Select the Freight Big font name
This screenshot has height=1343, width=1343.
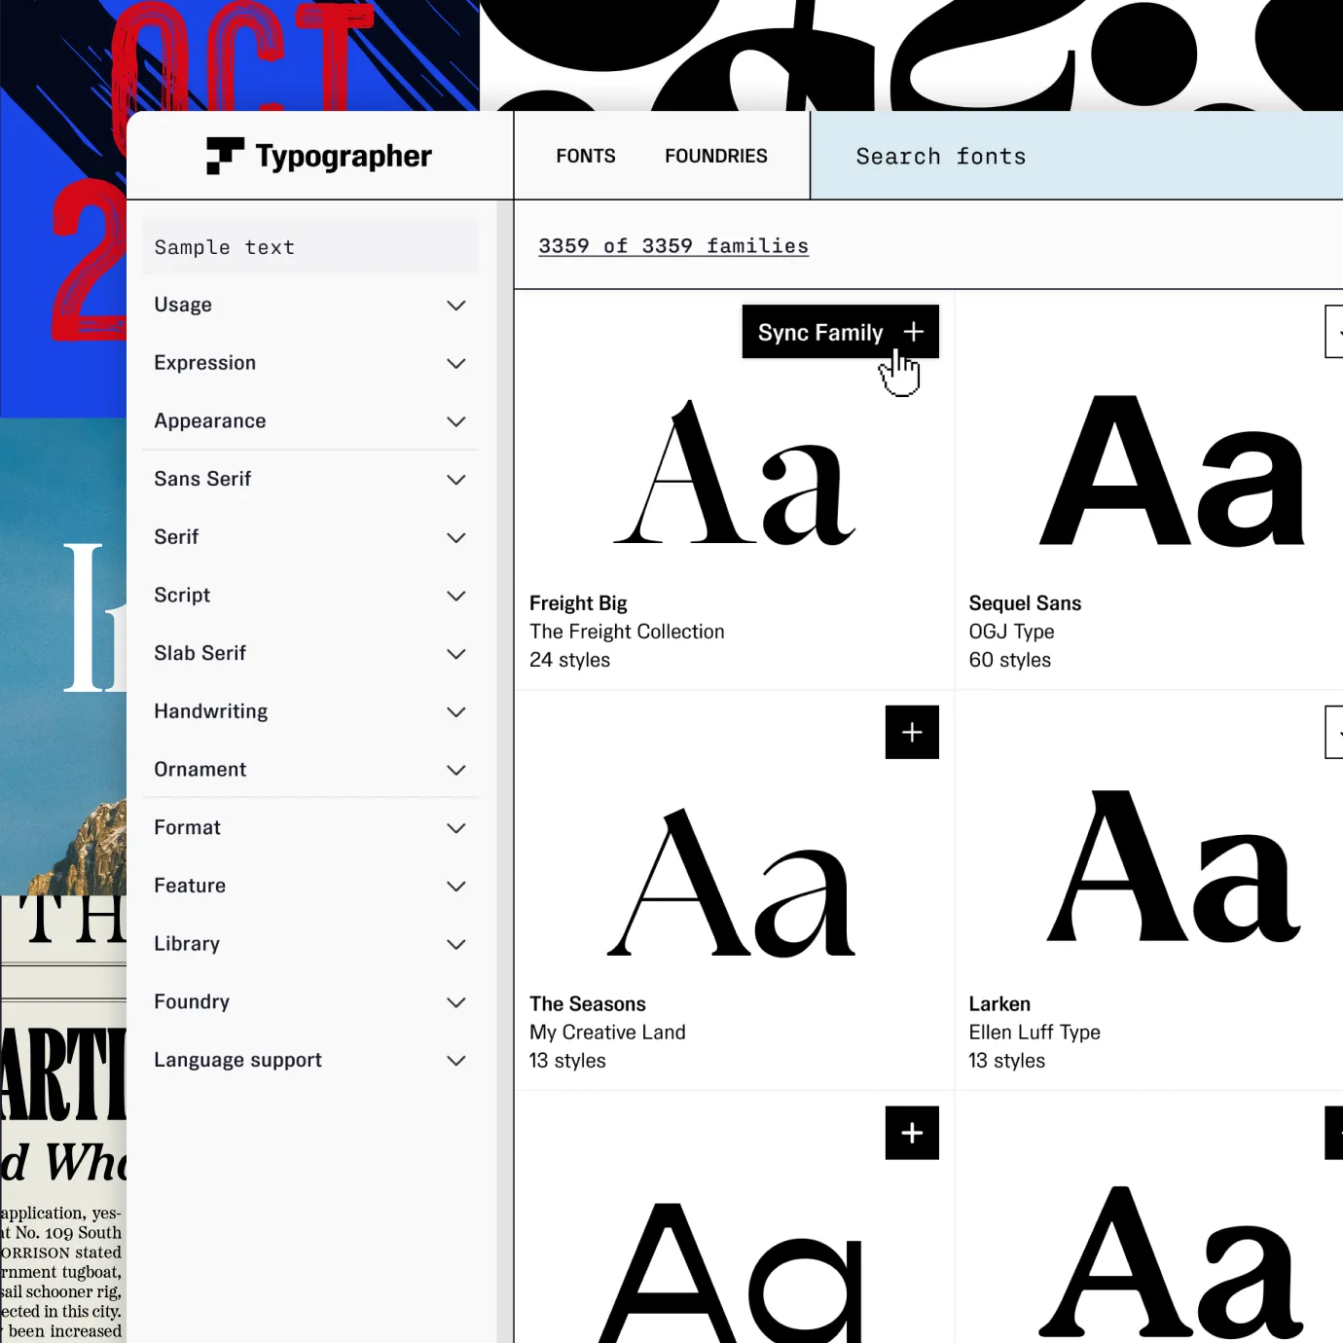tap(578, 603)
